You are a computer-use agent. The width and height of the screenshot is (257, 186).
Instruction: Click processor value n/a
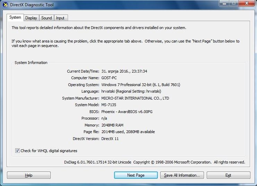click(104, 118)
